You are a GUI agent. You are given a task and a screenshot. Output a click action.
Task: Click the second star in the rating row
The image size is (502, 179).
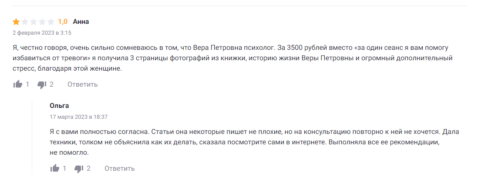pos(25,22)
